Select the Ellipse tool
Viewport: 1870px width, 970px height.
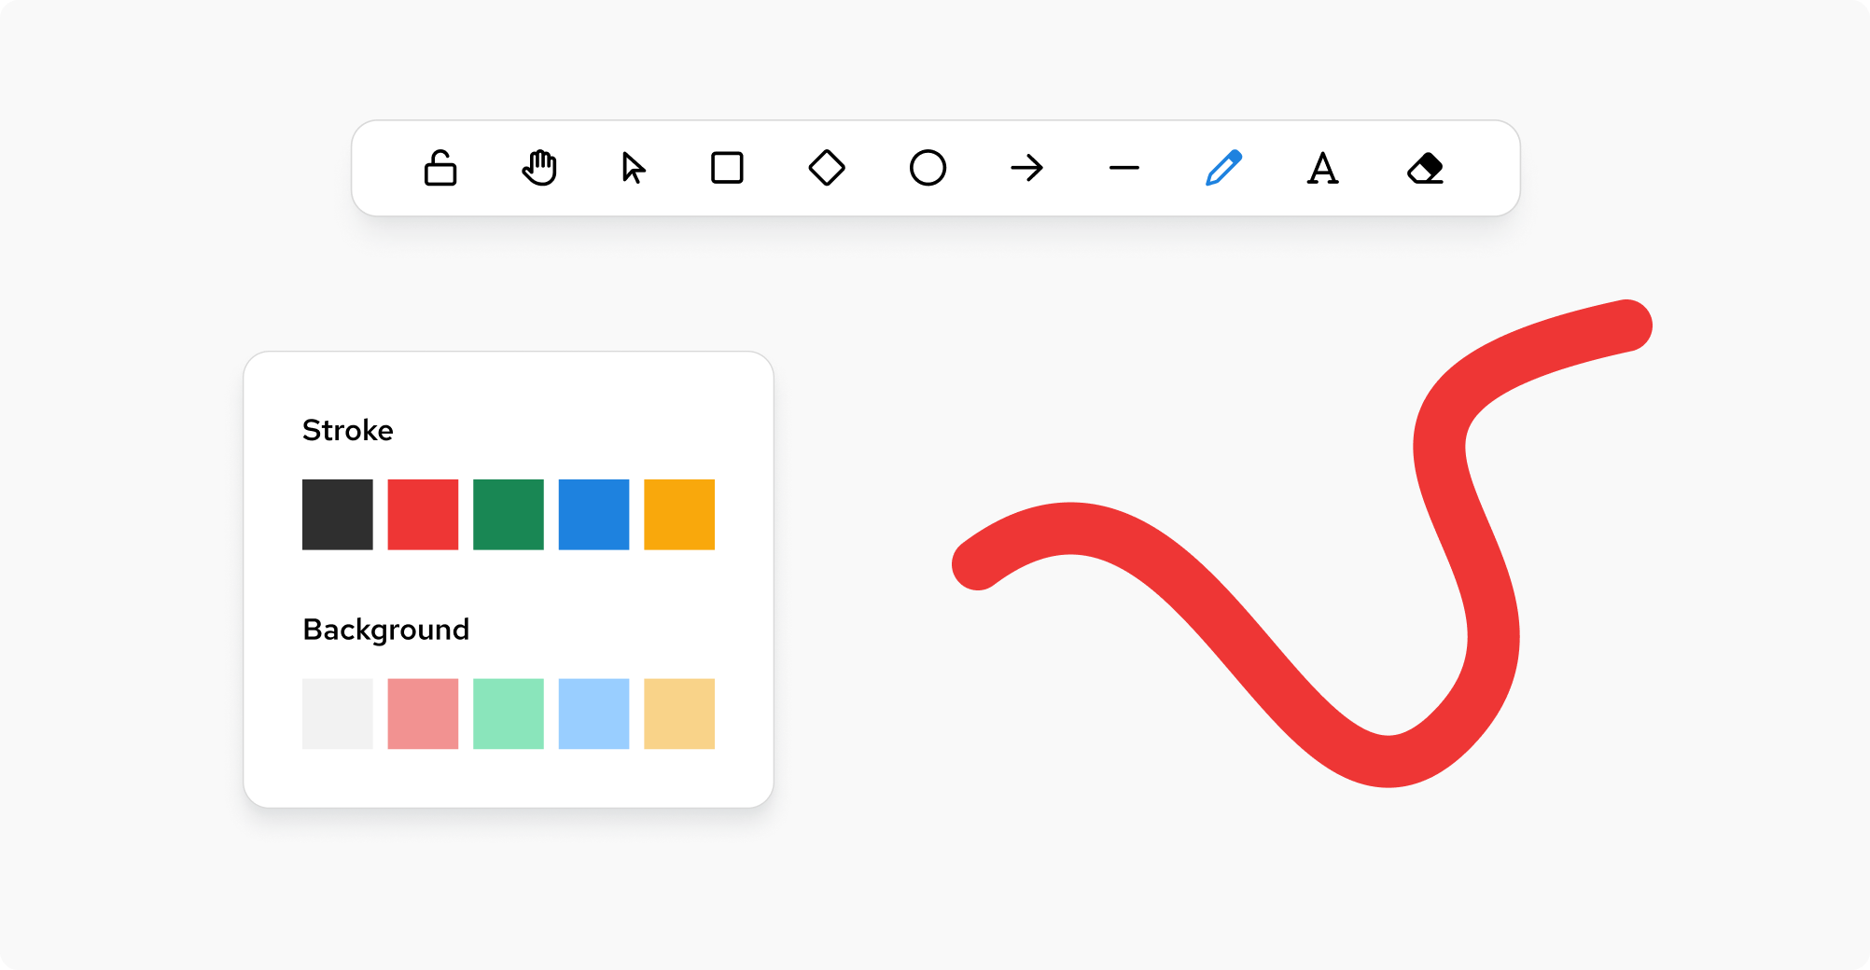tap(928, 169)
